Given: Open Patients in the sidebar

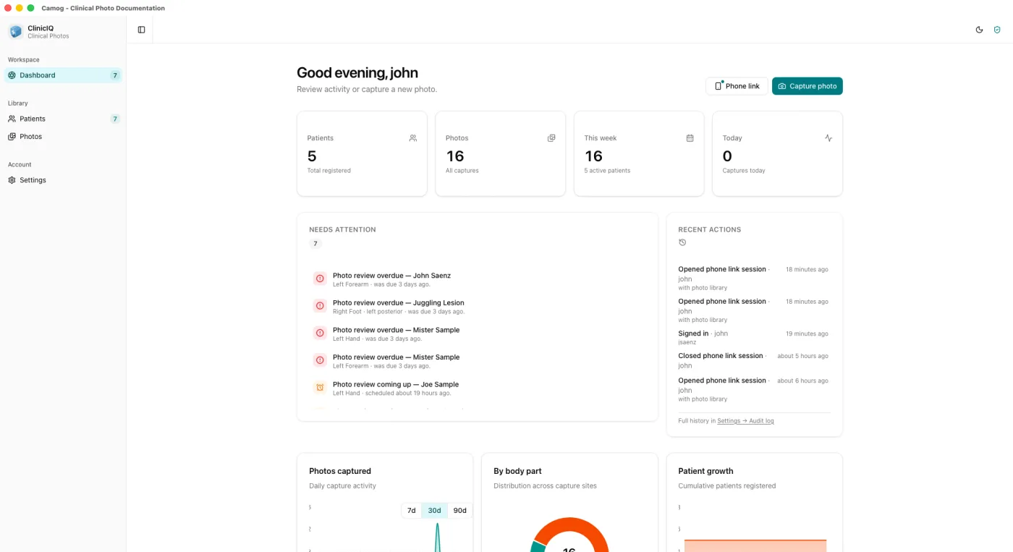Looking at the screenshot, I should [x=63, y=119].
